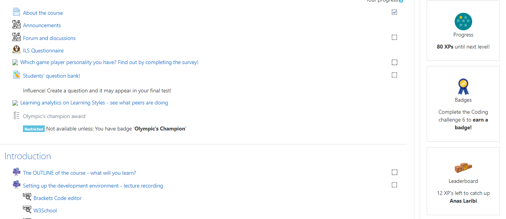Image resolution: width=506 pixels, height=219 pixels.
Task: Click the greyed Olympic's champion award item
Action: [x=54, y=116]
